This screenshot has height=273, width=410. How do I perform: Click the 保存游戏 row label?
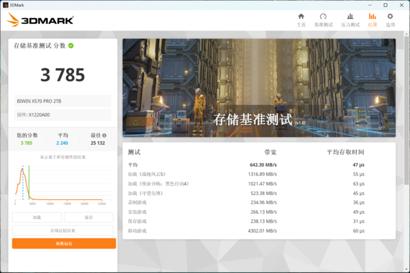pyautogui.click(x=137, y=221)
